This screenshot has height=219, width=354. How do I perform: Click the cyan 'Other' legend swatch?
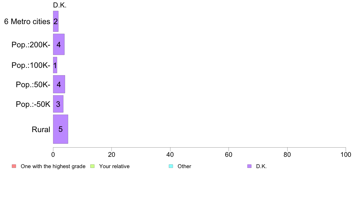[171, 166]
